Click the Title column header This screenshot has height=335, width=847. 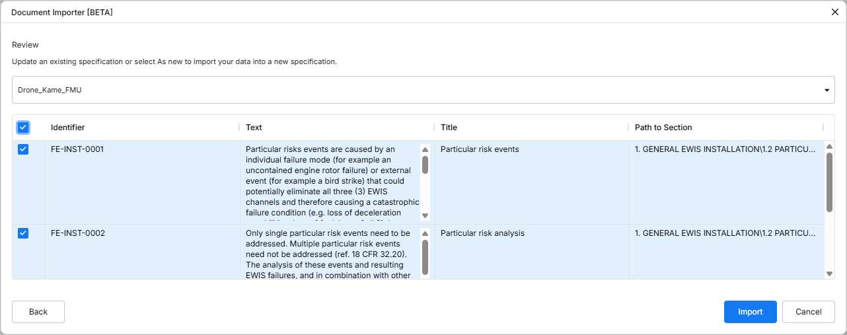[x=449, y=128]
